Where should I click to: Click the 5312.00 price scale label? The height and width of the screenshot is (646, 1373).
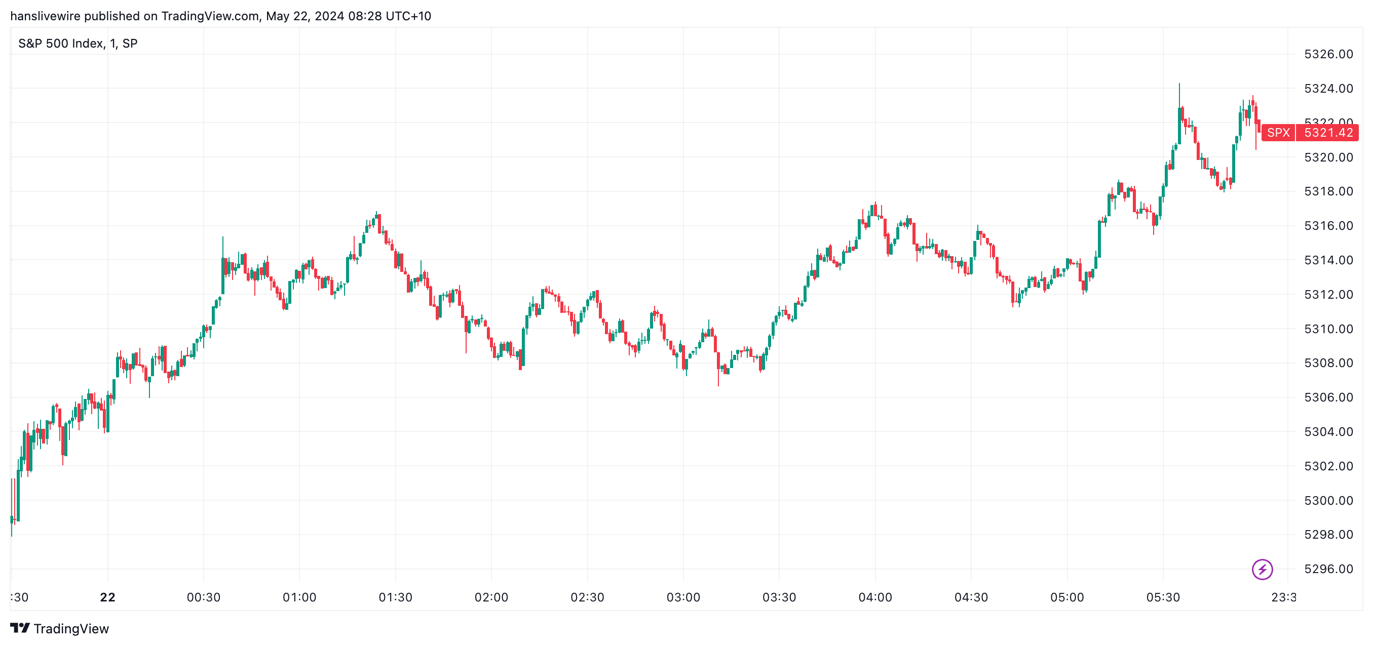click(x=1328, y=295)
